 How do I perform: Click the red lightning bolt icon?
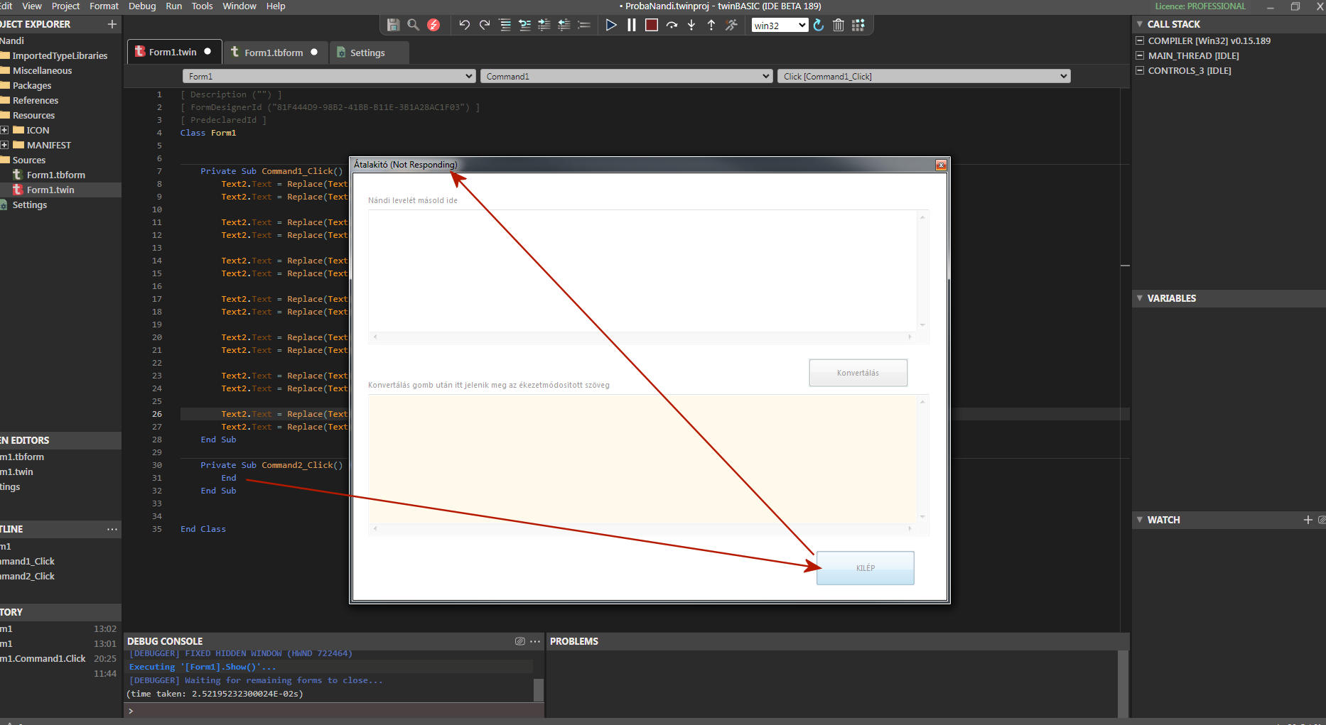click(x=433, y=25)
